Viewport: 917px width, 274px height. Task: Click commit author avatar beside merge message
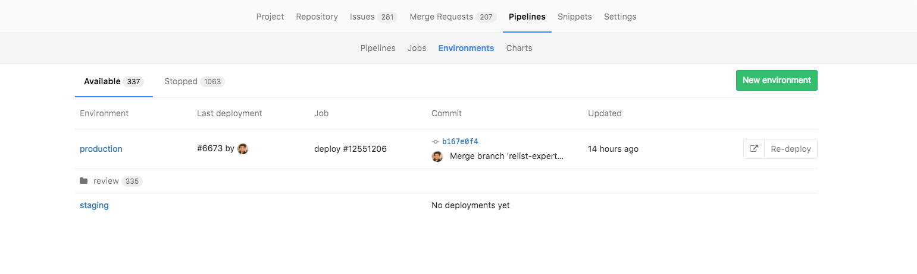click(437, 157)
